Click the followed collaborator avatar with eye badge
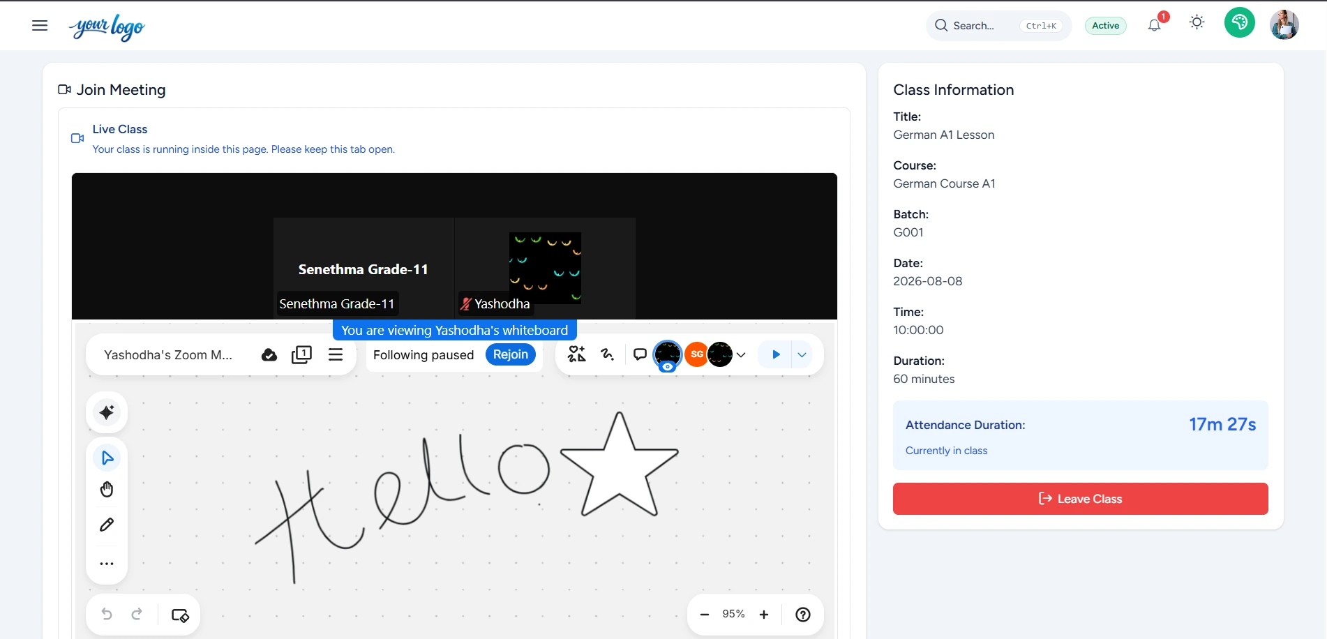Viewport: 1327px width, 639px height. point(668,355)
